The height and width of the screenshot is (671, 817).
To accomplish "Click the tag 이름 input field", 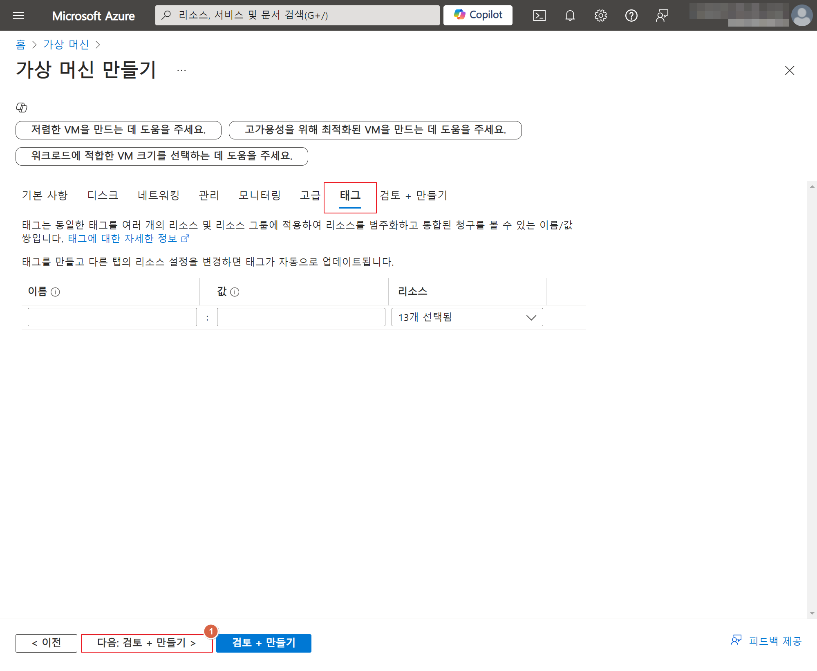I will coord(112,317).
